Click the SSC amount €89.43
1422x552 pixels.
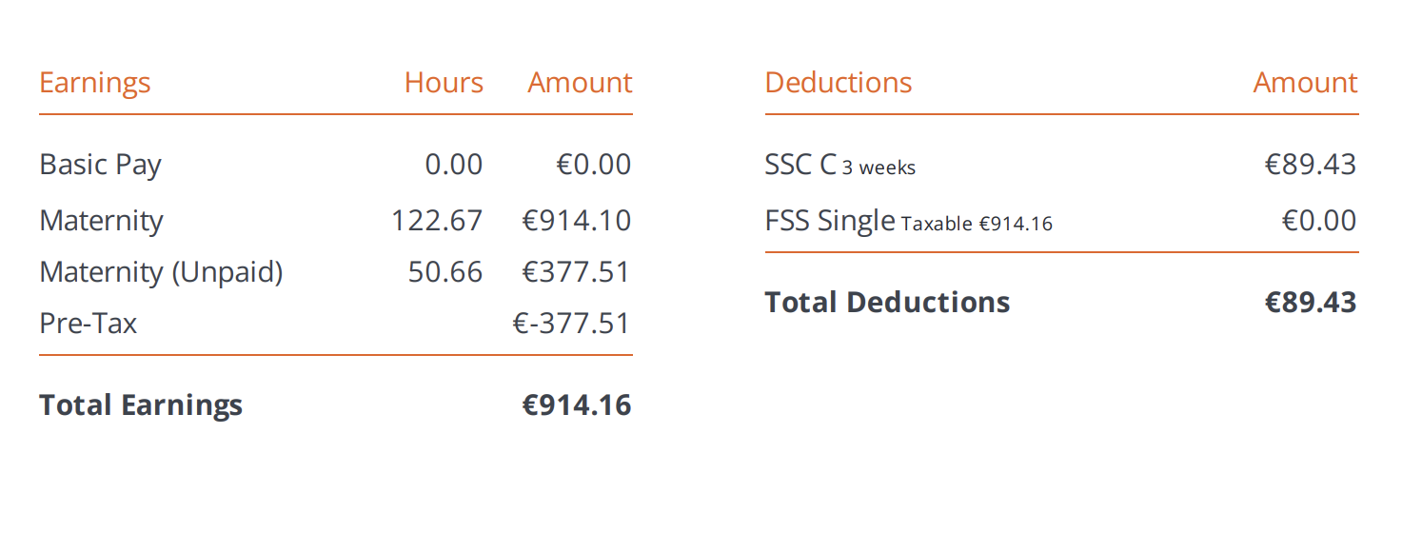[x=1311, y=165]
